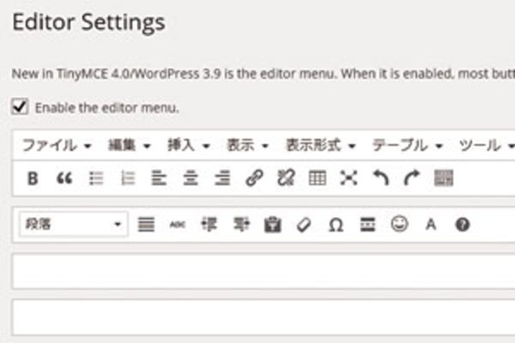515x343 pixels.
Task: Justify text alignment
Action: 146,225
